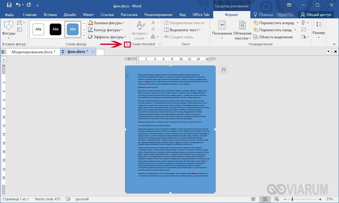Click Selection Pane (Область выделения)
The width and height of the screenshot is (339, 203).
pos(273,37)
